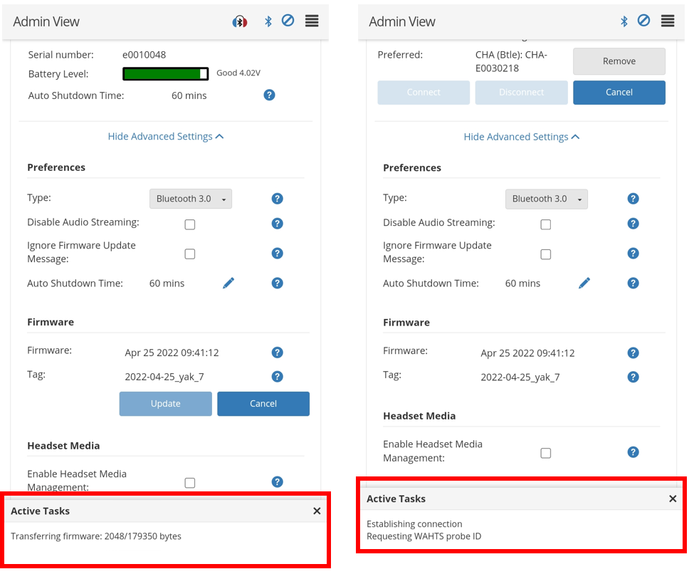Click the Remove button for the preferred CHA device
The width and height of the screenshot is (689, 574).
click(619, 61)
